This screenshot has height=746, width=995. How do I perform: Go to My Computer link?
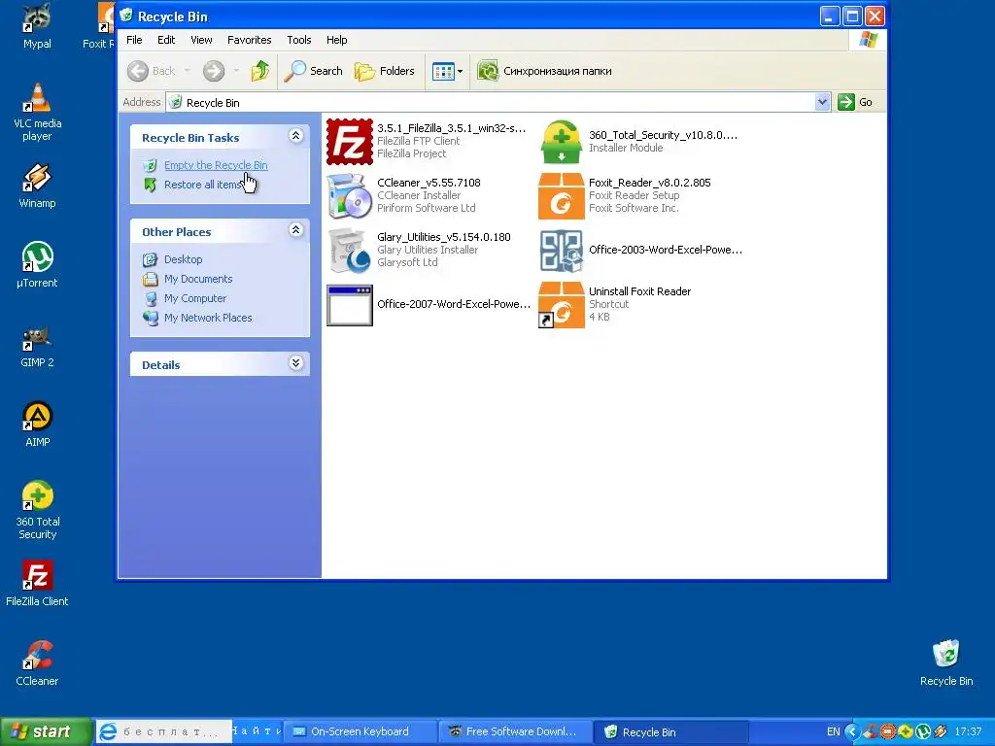tap(194, 298)
